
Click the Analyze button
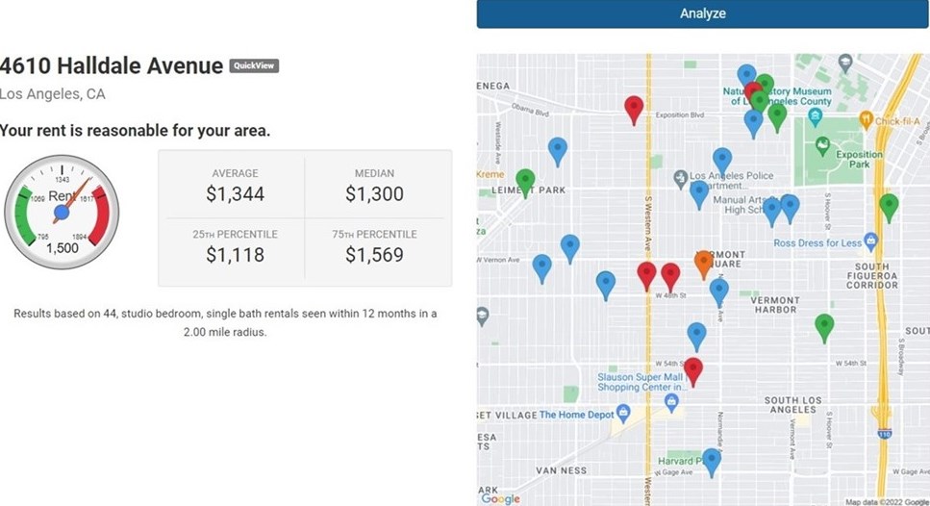702,13
